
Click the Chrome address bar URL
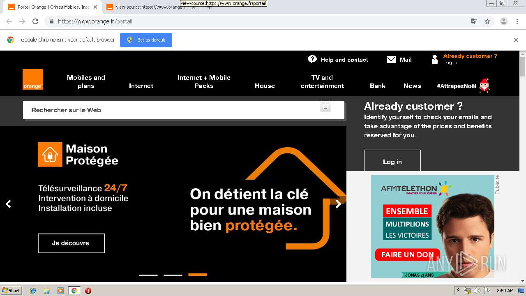(95, 21)
